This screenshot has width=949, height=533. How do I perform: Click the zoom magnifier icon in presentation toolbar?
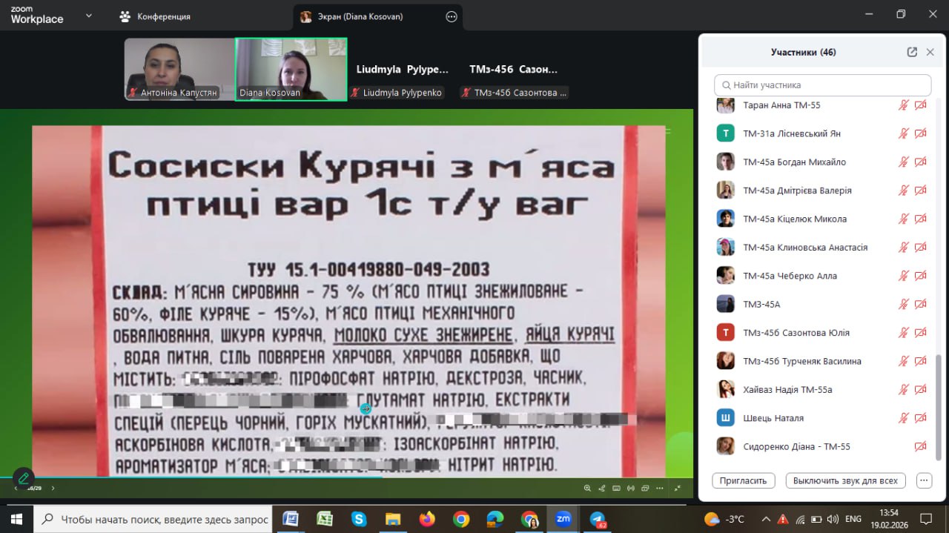pos(587,488)
